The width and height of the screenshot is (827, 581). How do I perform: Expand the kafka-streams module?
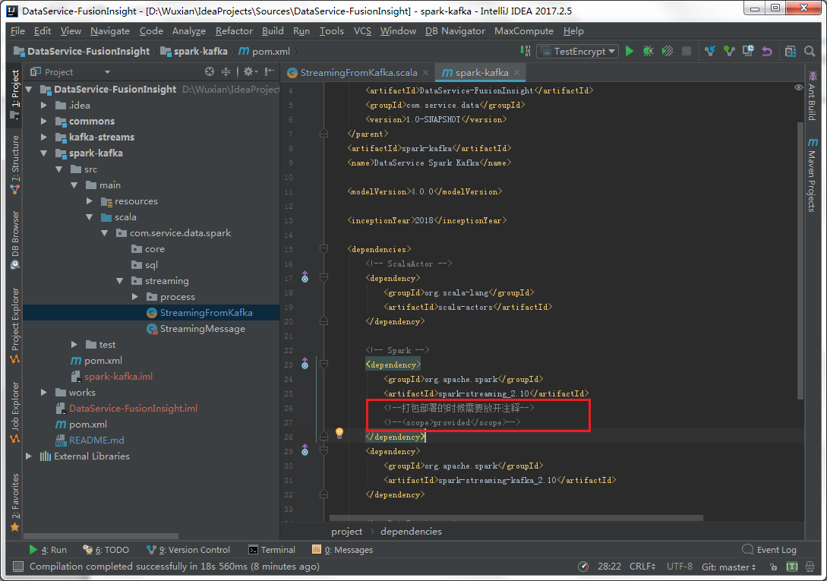coord(44,137)
